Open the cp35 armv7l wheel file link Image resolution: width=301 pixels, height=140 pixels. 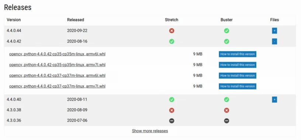[57, 65]
